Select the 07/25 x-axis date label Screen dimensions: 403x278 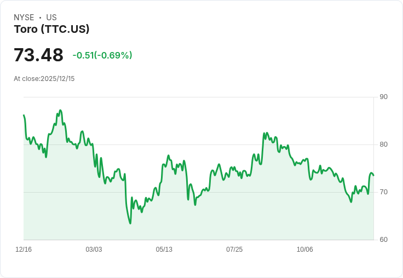[x=234, y=250]
